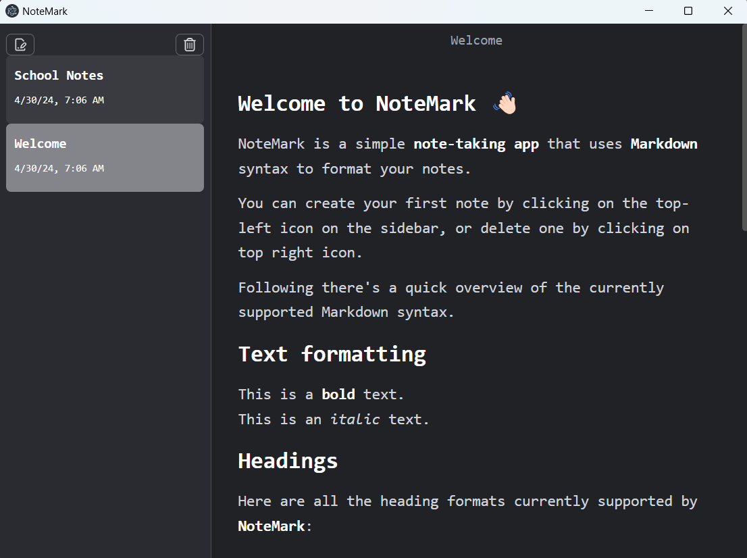Delete the note using the trash icon

point(190,45)
